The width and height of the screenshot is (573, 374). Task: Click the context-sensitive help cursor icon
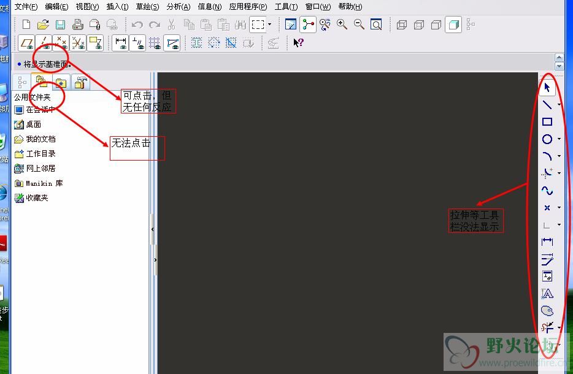[298, 43]
